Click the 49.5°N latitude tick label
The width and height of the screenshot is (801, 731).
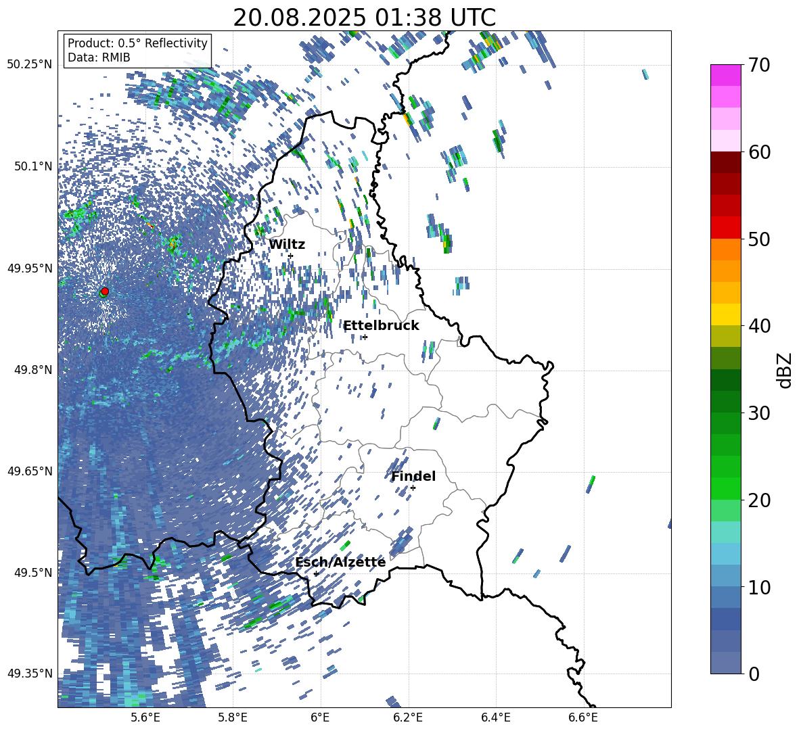32,572
